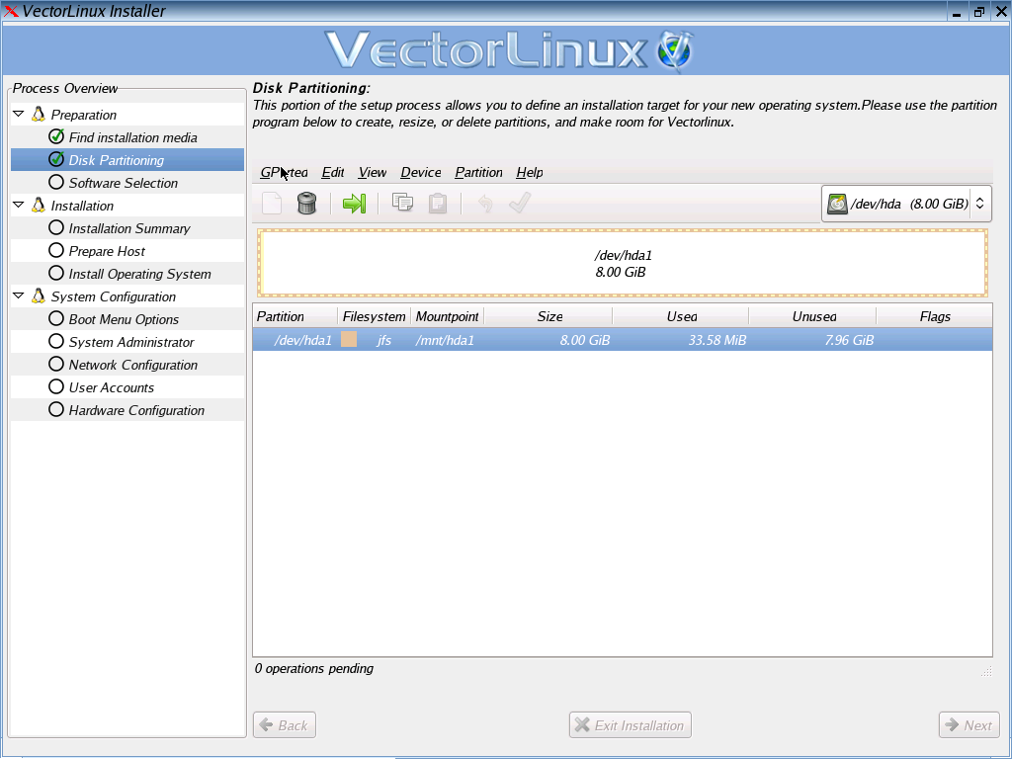Minimize the VectorLinux Installer window
The image size is (1012, 759).
pyautogui.click(x=957, y=12)
